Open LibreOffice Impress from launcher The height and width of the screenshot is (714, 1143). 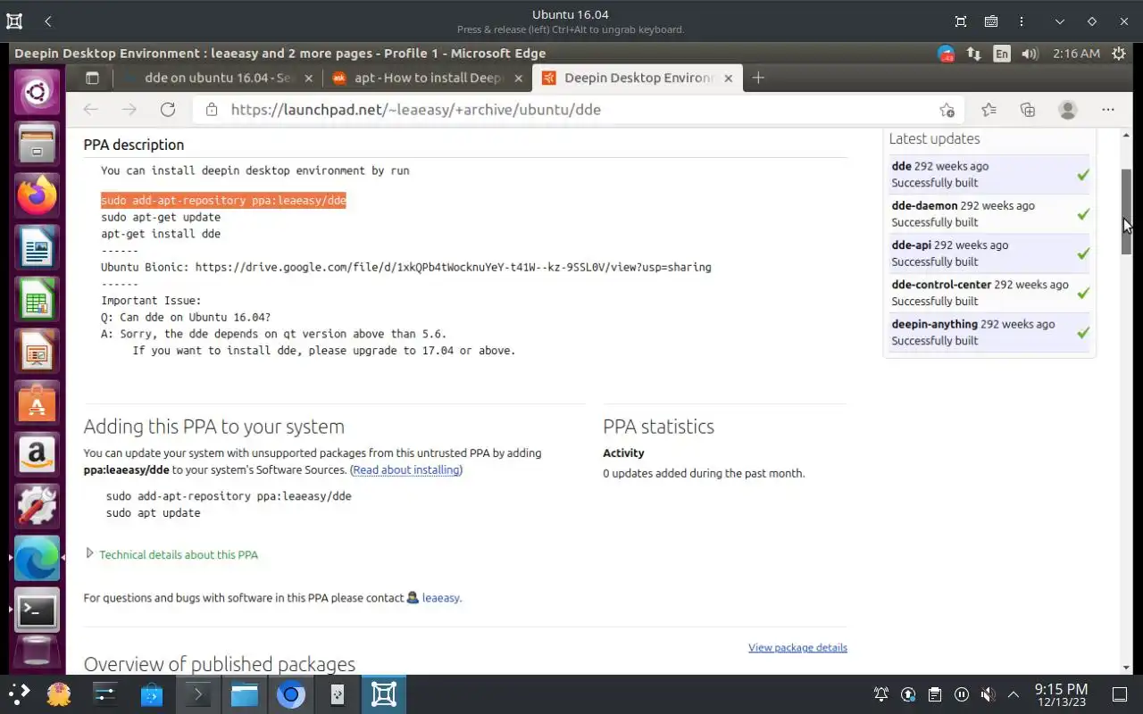click(x=37, y=351)
